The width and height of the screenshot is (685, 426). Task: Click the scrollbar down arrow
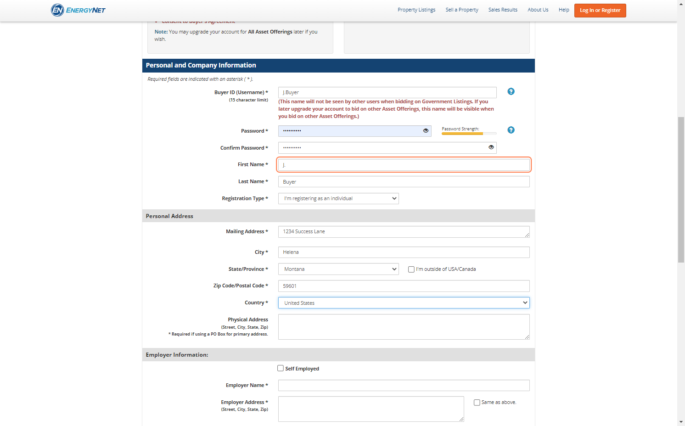click(x=681, y=422)
